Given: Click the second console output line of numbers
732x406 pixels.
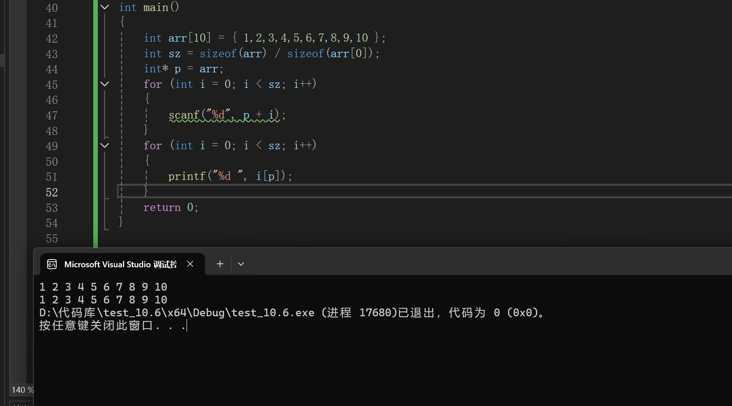Looking at the screenshot, I should [103, 300].
